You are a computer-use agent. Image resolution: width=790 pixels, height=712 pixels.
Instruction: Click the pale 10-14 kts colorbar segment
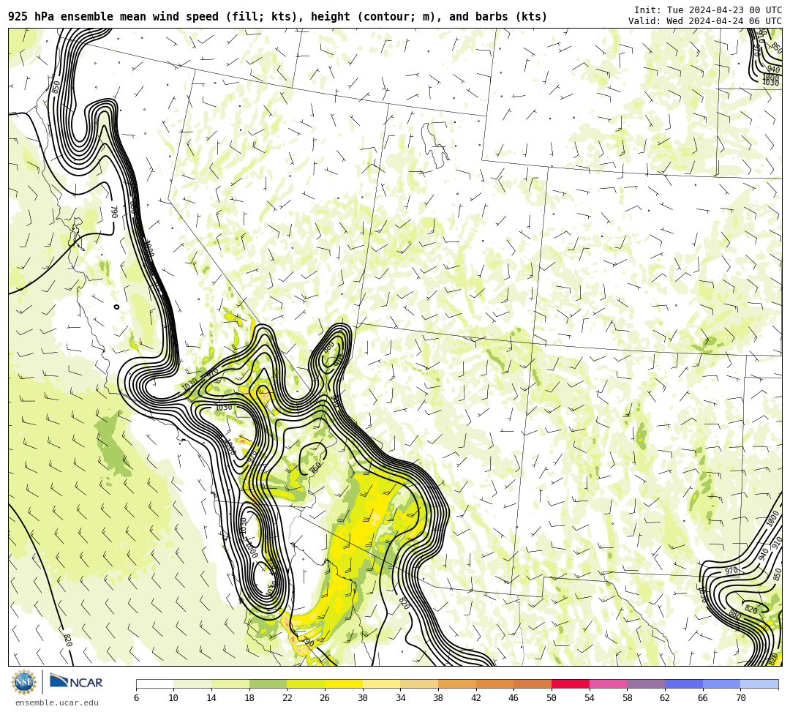192,683
